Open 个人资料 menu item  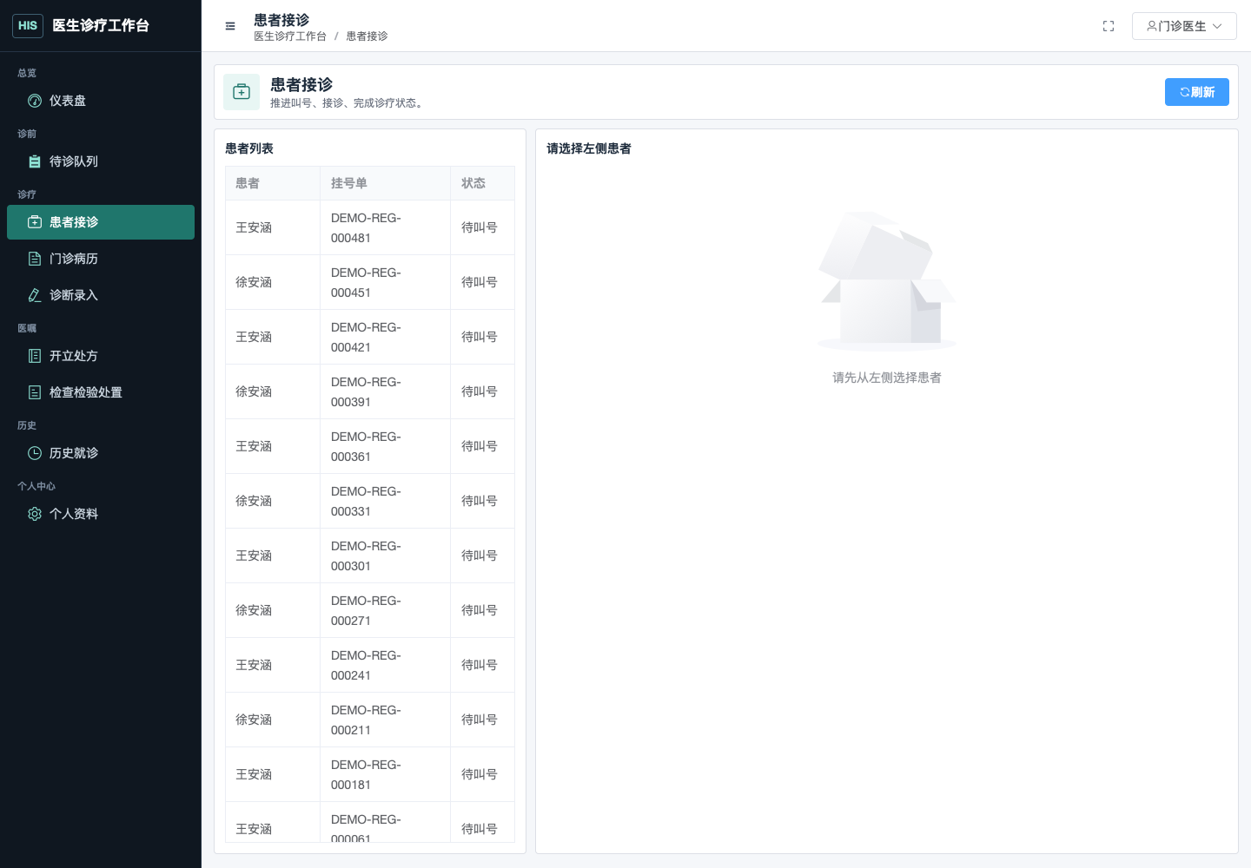101,514
